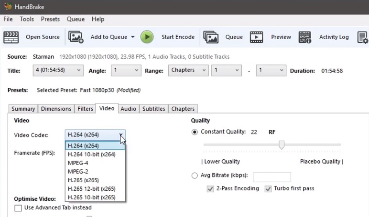Switch to the Dimensions tab
Viewport: 369px width, 217px height.
point(56,109)
